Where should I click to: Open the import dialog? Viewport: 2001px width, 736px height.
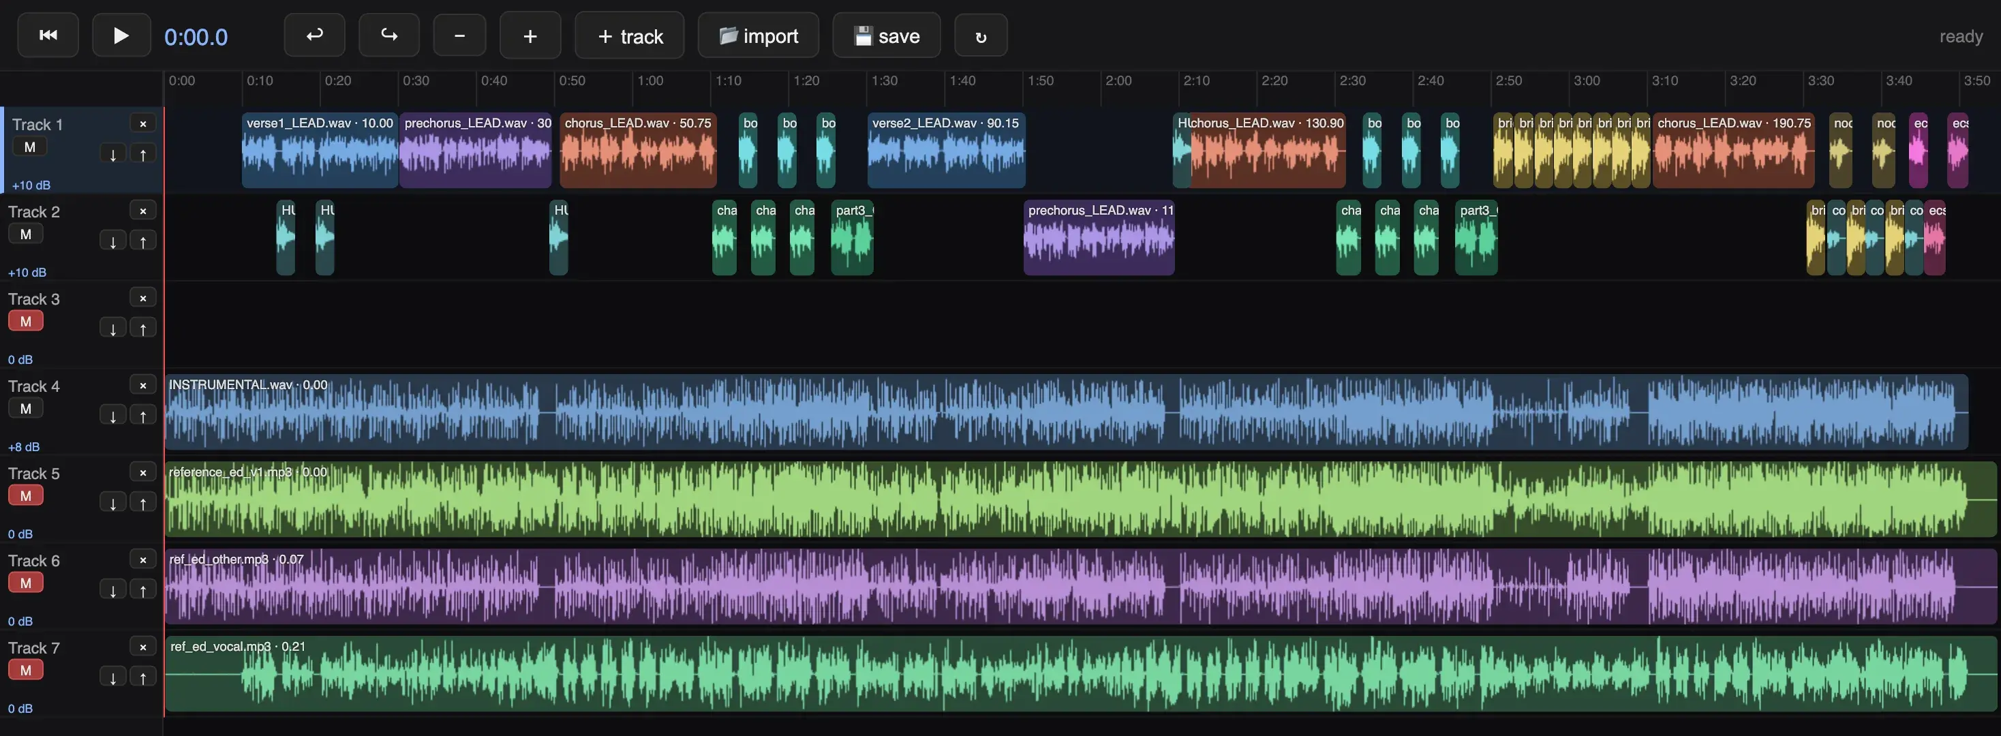click(x=758, y=35)
